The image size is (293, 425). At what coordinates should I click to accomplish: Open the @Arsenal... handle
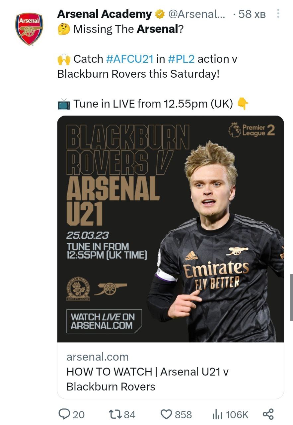click(x=197, y=14)
